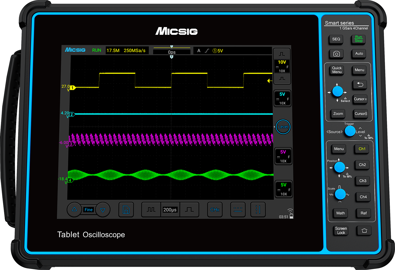Toggle the Math waveform button
Image resolution: width=395 pixels, height=270 pixels.
(x=340, y=213)
